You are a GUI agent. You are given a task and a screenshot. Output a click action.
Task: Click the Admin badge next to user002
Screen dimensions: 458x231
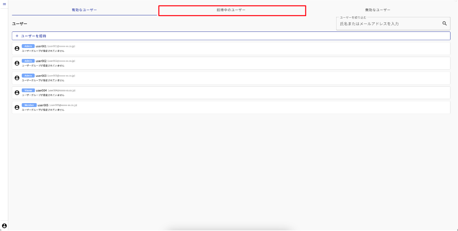(28, 61)
